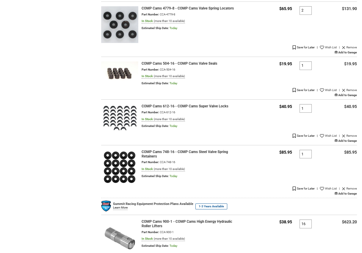Click the bookmark icon for Super Valve Locks
The image size is (362, 253).
pyautogui.click(x=294, y=136)
